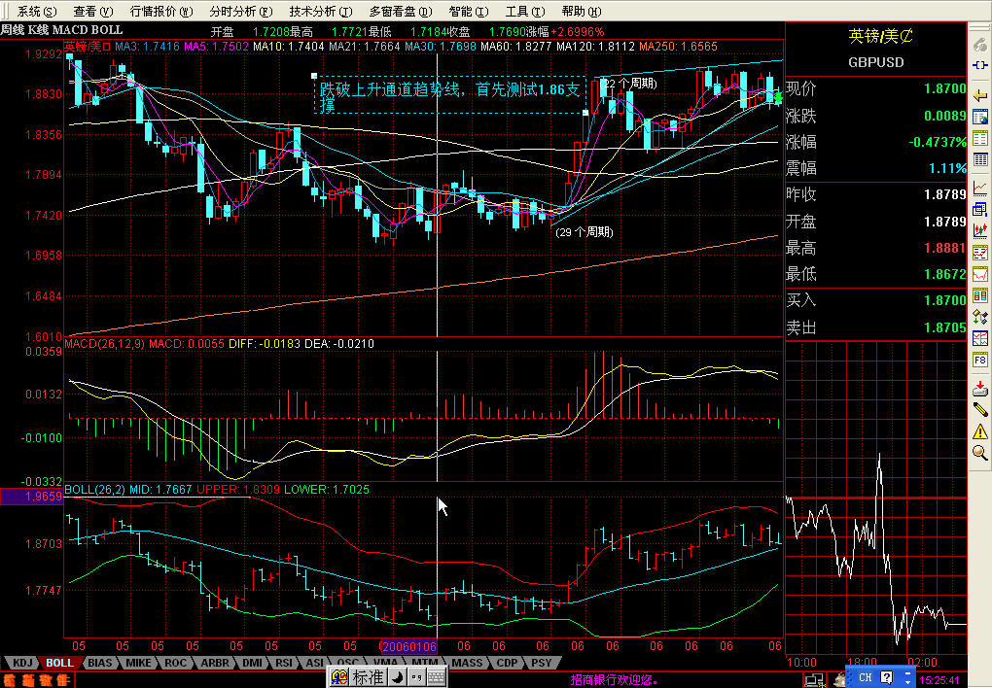The image size is (992, 688).
Task: Select the BOLL indicator tab
Action: [59, 663]
